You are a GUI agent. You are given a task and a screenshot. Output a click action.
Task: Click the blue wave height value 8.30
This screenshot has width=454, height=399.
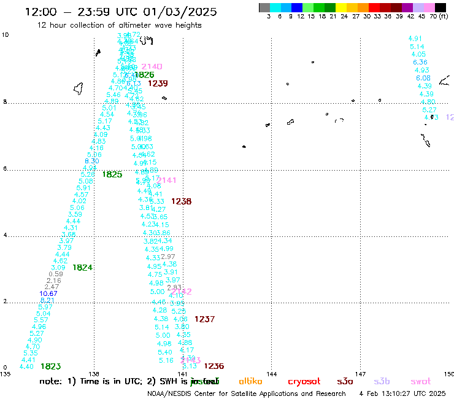tap(92, 161)
